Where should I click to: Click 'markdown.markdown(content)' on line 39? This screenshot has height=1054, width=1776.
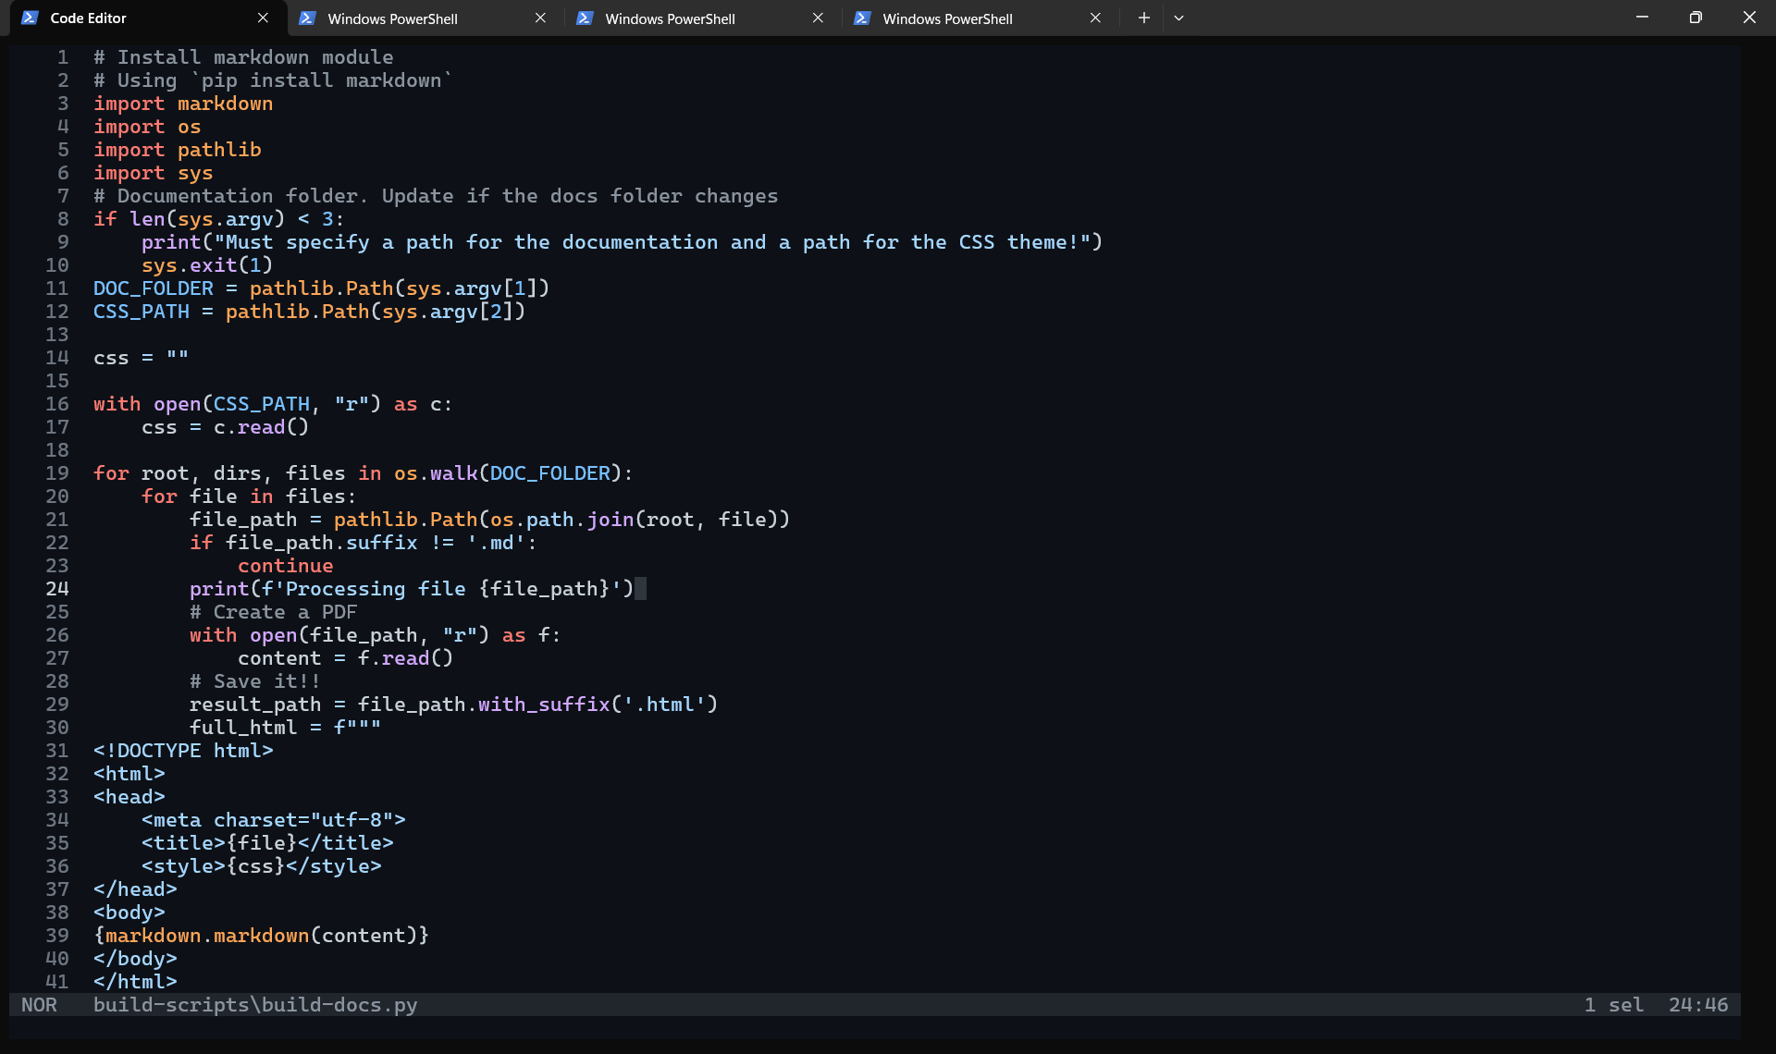tap(261, 936)
